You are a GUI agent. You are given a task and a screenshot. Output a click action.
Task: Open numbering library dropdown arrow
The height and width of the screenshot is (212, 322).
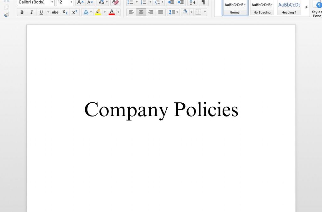[x=150, y=2]
